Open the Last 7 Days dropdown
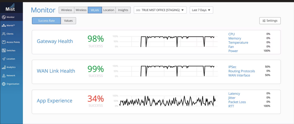The image size is (294, 124). tap(201, 10)
